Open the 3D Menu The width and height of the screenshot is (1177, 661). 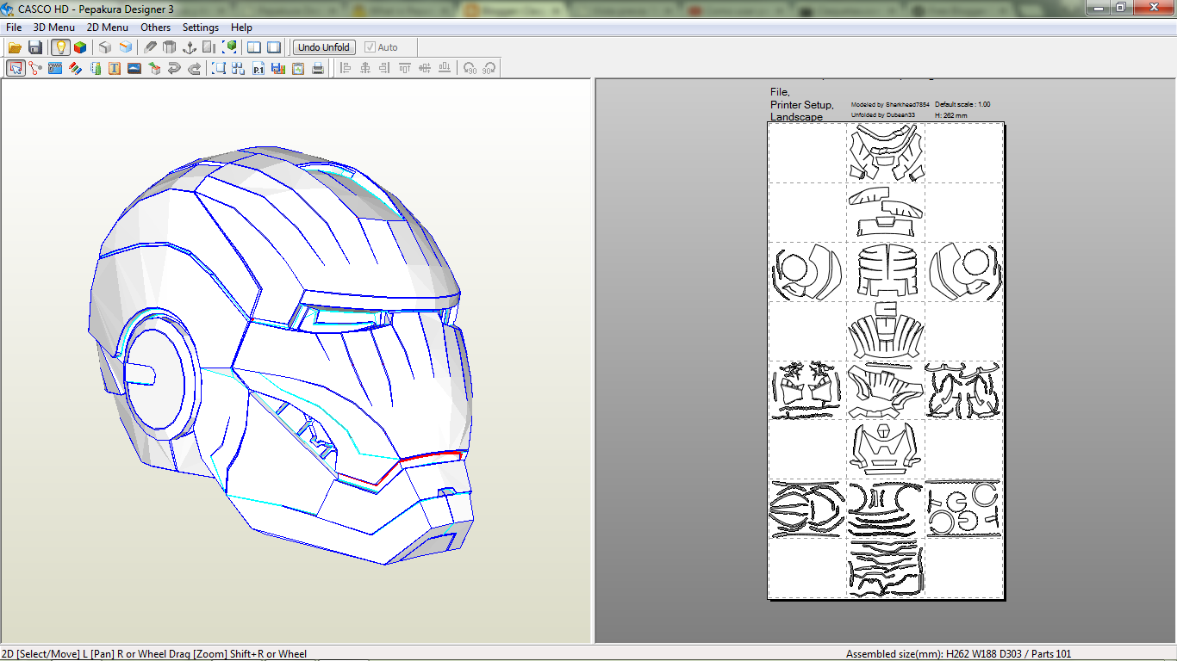point(53,28)
